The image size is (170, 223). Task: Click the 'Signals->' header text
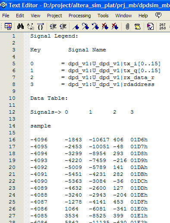click(46, 112)
